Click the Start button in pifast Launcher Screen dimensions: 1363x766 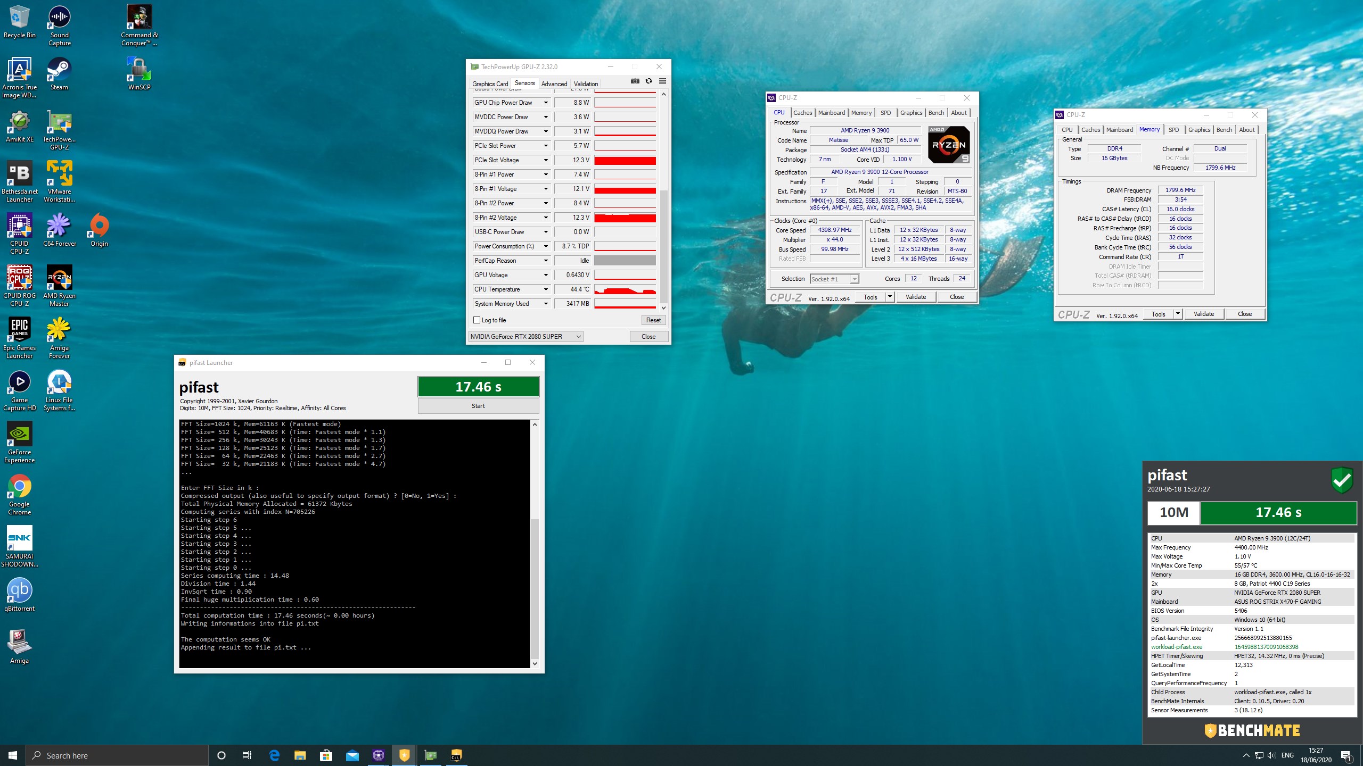(478, 406)
